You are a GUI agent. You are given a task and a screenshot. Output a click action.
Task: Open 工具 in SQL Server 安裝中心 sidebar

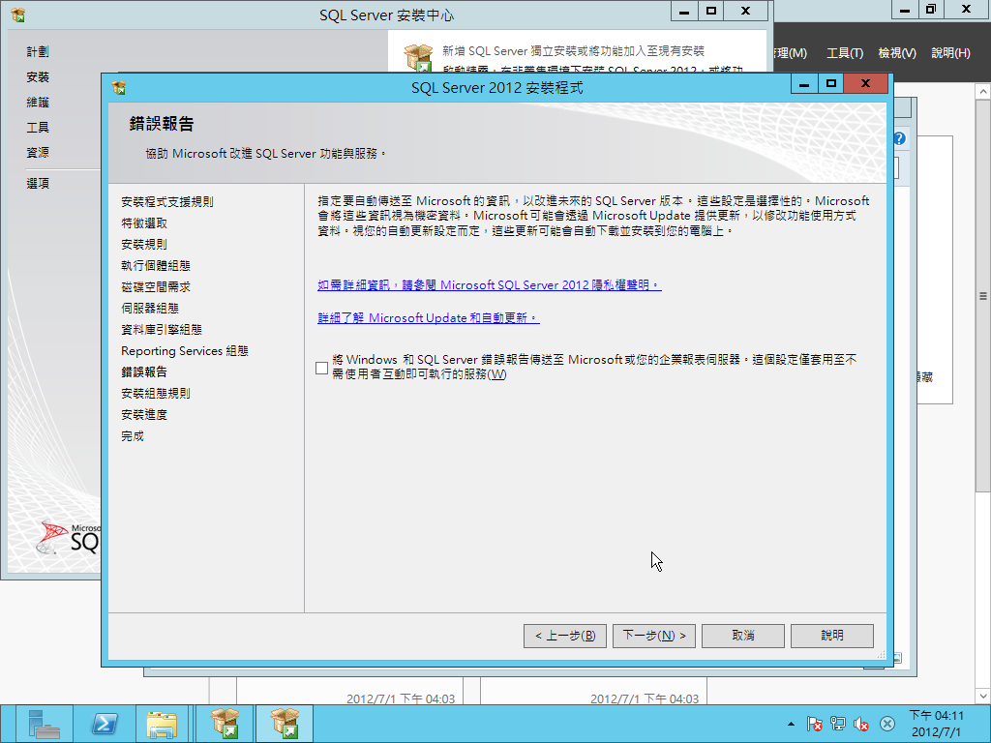(38, 128)
